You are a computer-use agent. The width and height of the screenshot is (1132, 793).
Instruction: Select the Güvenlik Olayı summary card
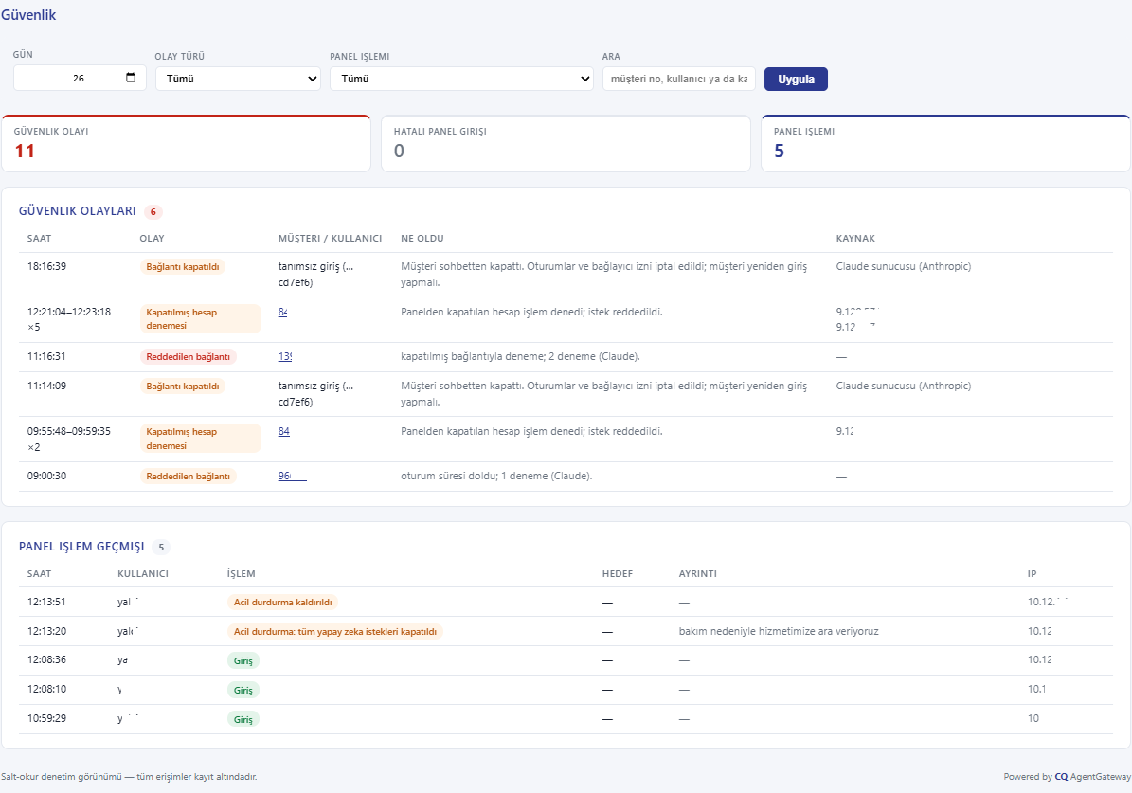point(187,143)
